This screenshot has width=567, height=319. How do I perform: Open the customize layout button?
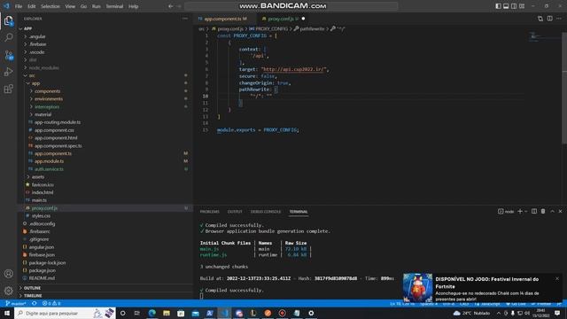point(522,6)
